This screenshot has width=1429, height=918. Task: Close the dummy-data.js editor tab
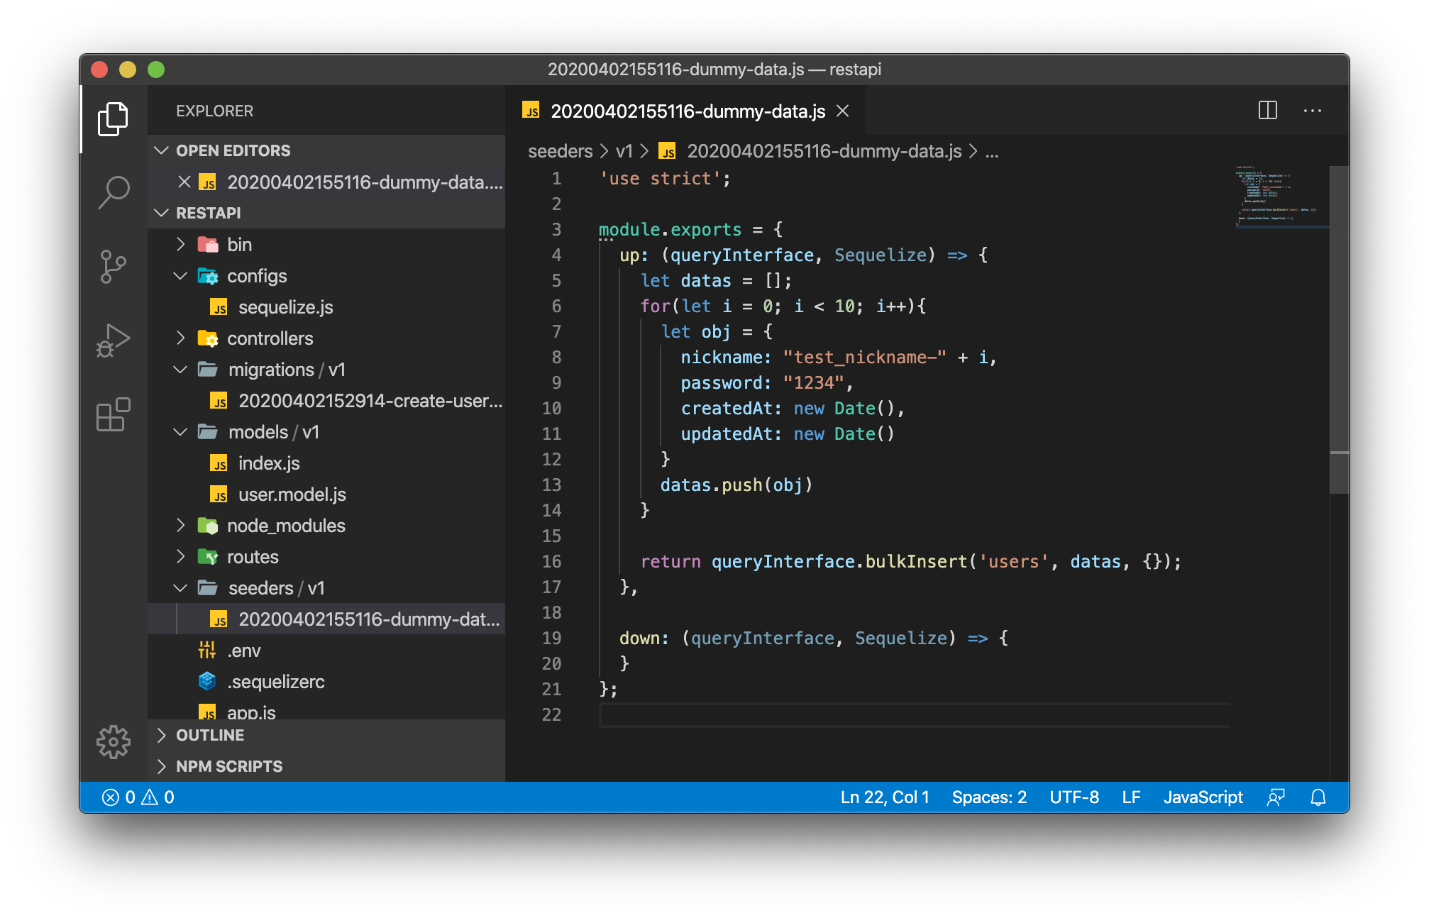843,111
